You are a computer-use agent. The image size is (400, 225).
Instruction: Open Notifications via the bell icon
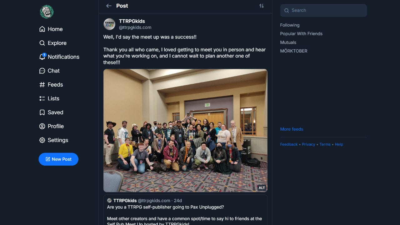click(x=42, y=57)
